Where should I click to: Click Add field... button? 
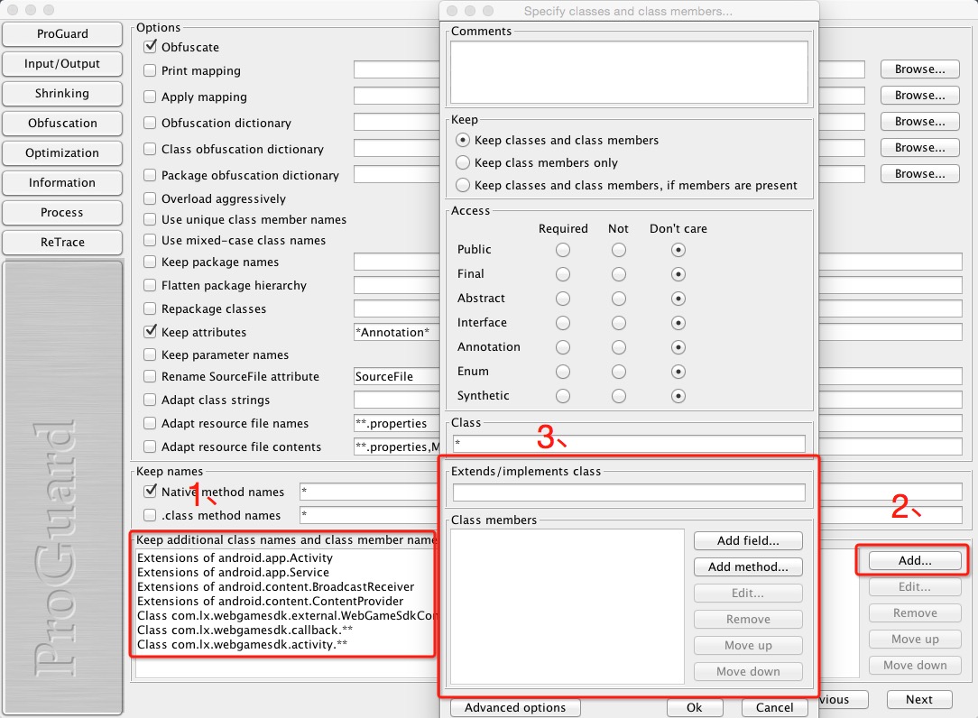point(748,541)
